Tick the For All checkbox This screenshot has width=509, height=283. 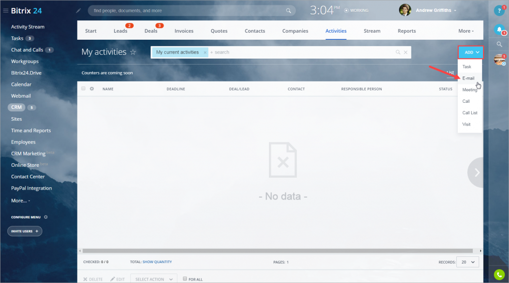pyautogui.click(x=185, y=279)
